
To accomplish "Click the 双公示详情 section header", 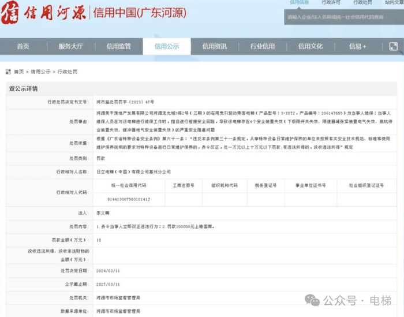I will pyautogui.click(x=24, y=89).
